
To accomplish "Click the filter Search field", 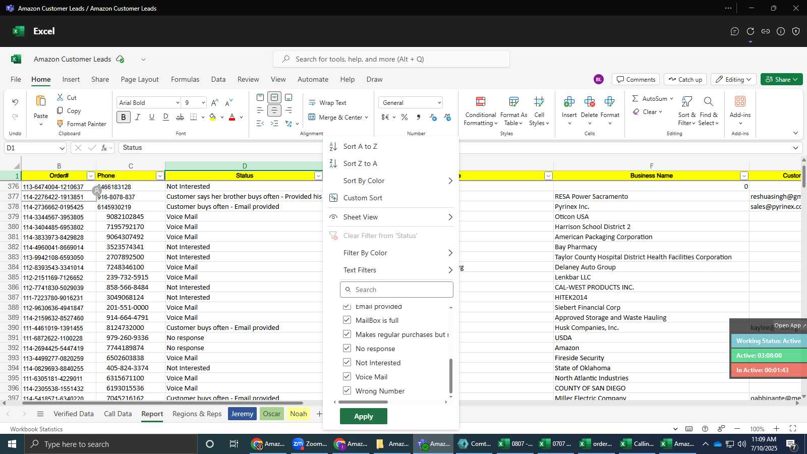I will pyautogui.click(x=396, y=290).
